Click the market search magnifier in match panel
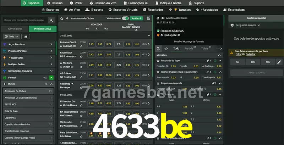 click(x=158, y=49)
